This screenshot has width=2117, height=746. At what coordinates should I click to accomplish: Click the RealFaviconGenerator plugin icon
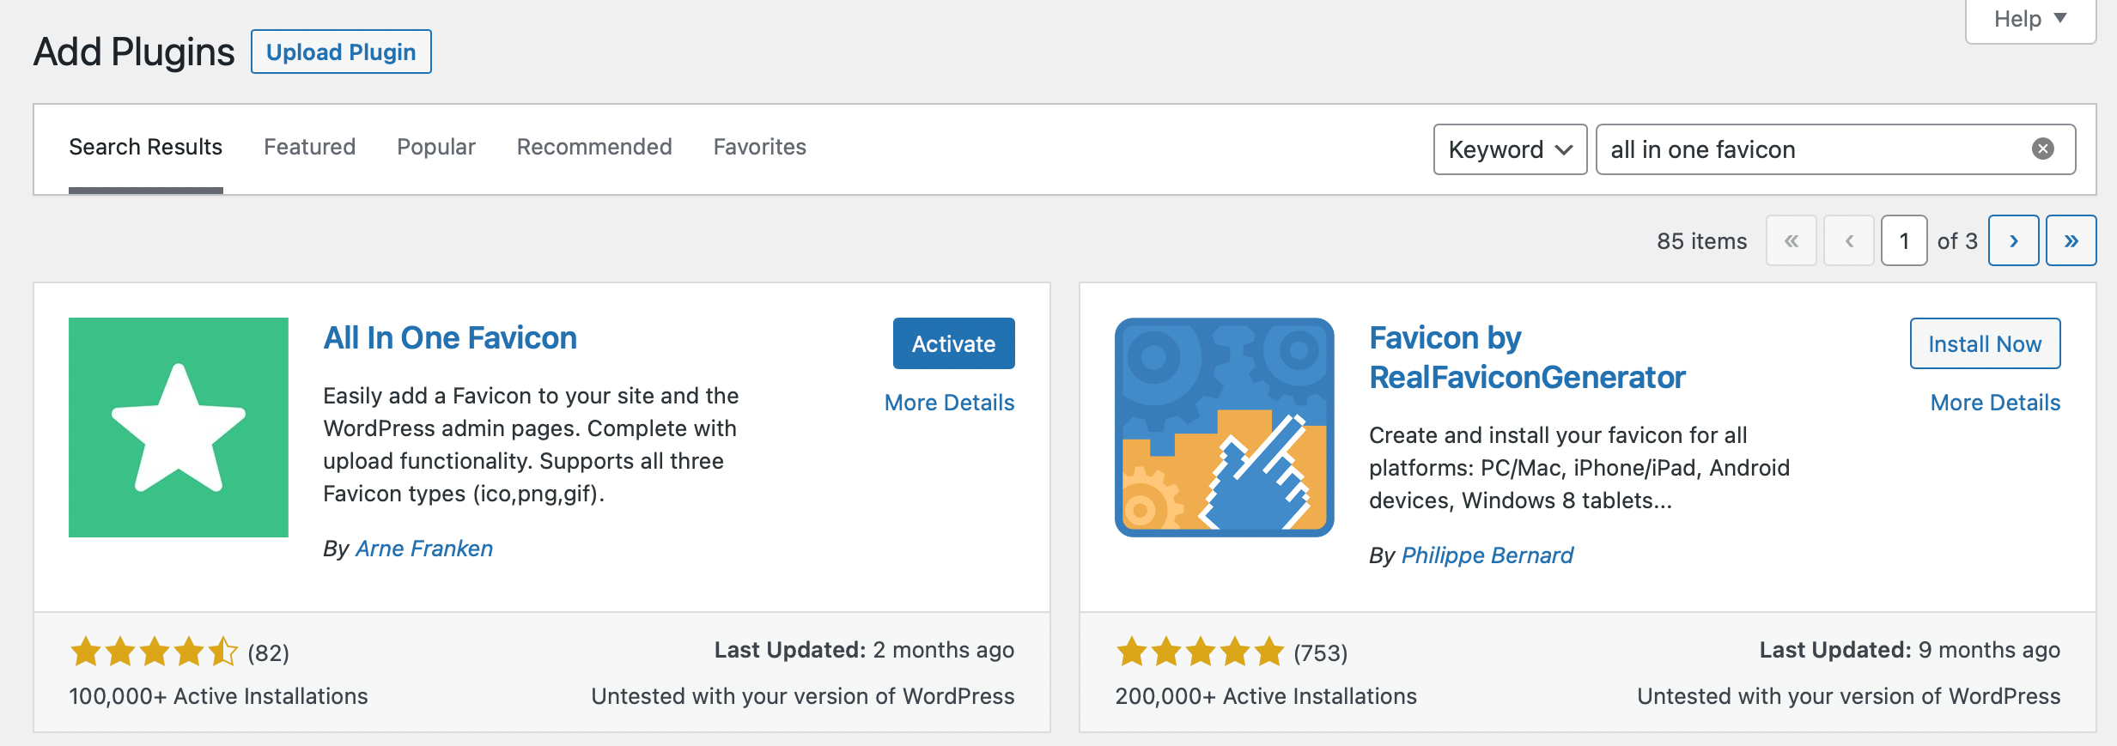coord(1225,428)
